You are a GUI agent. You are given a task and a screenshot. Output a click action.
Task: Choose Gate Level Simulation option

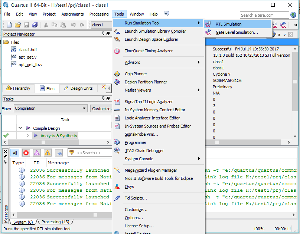(x=238, y=33)
